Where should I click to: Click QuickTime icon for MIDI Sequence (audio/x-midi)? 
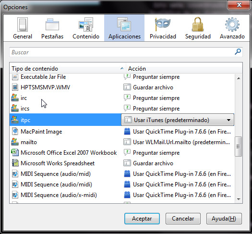[x=127, y=195]
